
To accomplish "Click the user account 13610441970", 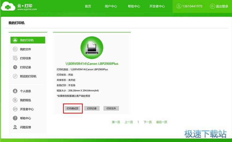I will tap(189, 6).
